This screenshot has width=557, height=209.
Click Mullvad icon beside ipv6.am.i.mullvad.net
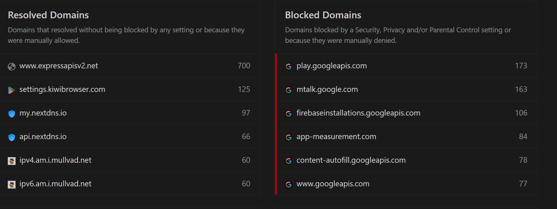coord(12,184)
